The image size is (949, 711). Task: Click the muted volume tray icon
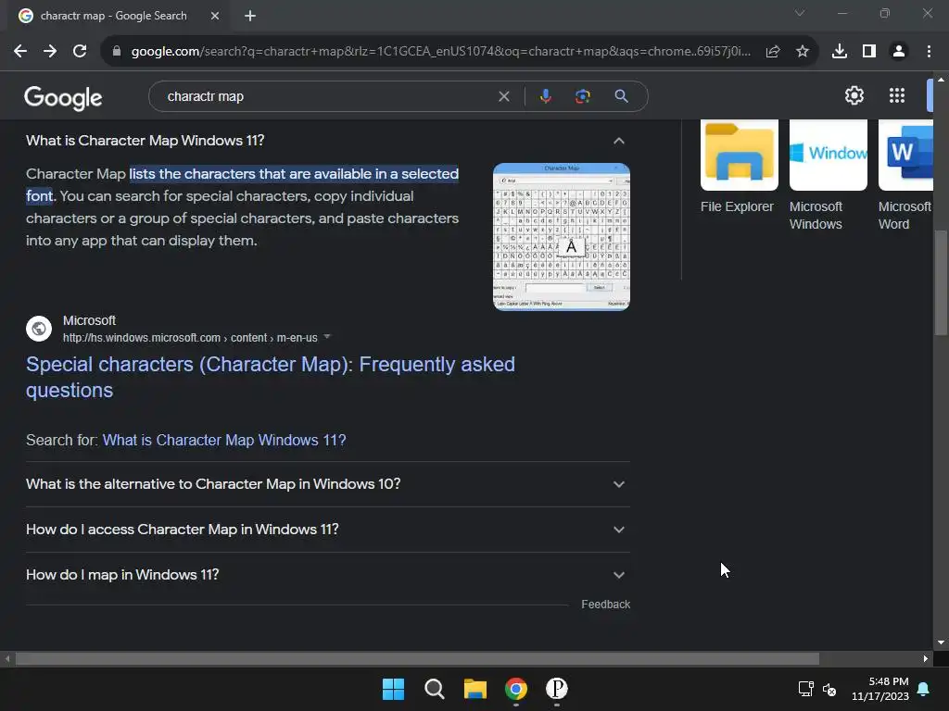point(829,689)
